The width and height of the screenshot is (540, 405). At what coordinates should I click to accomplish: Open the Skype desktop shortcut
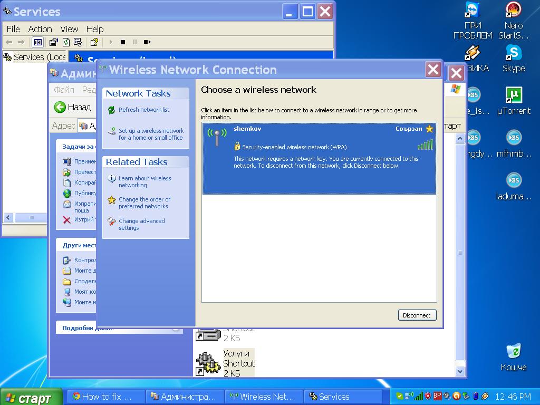(x=513, y=58)
